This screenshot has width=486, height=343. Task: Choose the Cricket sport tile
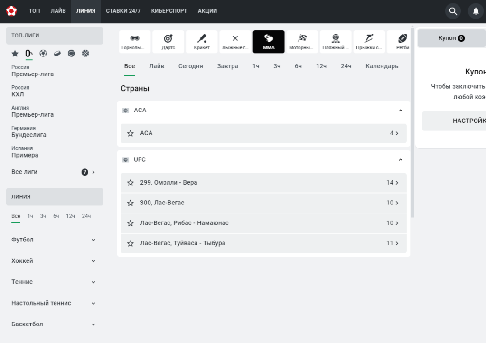click(x=202, y=42)
